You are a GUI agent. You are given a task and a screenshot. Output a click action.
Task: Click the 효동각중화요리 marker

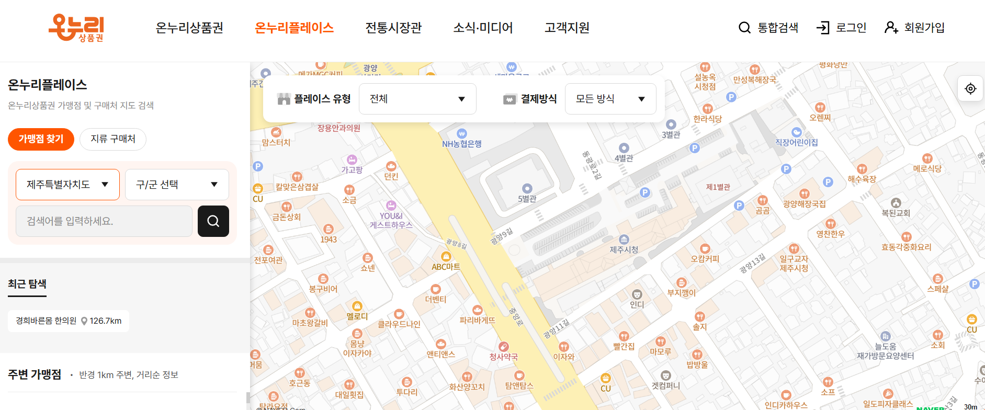pos(907,237)
